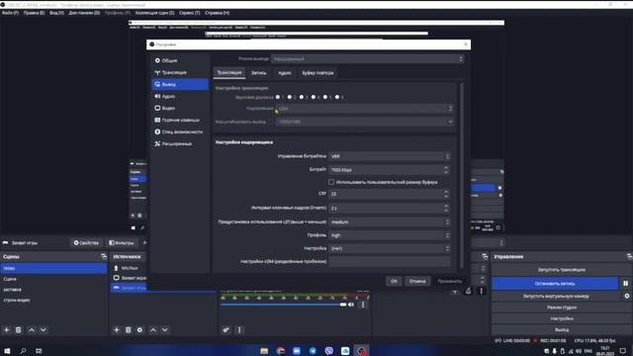This screenshot has width=633, height=356.
Task: Delete selected source with trash icon
Action: coord(128,329)
